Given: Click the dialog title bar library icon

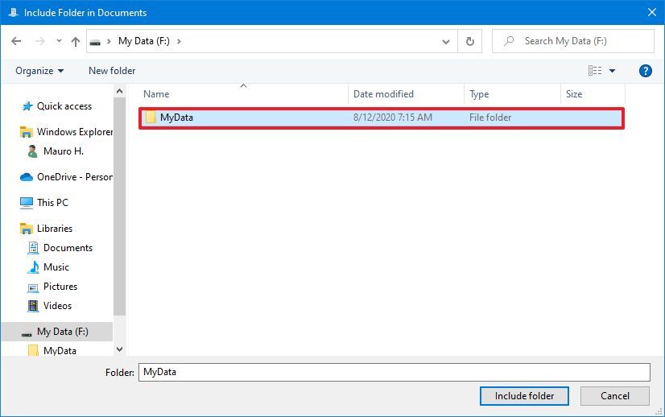Looking at the screenshot, I should (x=13, y=12).
